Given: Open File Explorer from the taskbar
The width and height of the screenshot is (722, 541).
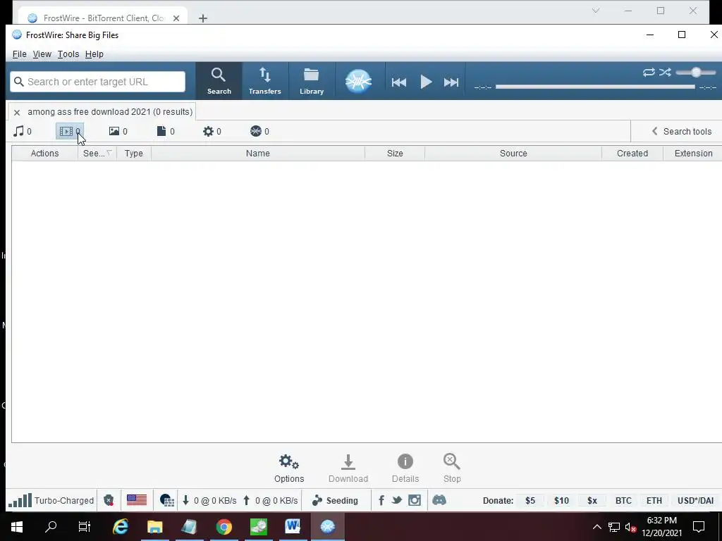Looking at the screenshot, I should pos(155,526).
